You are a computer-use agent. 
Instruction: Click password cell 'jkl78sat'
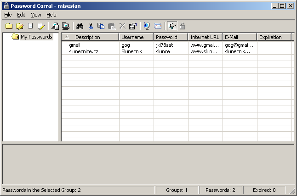pos(165,45)
